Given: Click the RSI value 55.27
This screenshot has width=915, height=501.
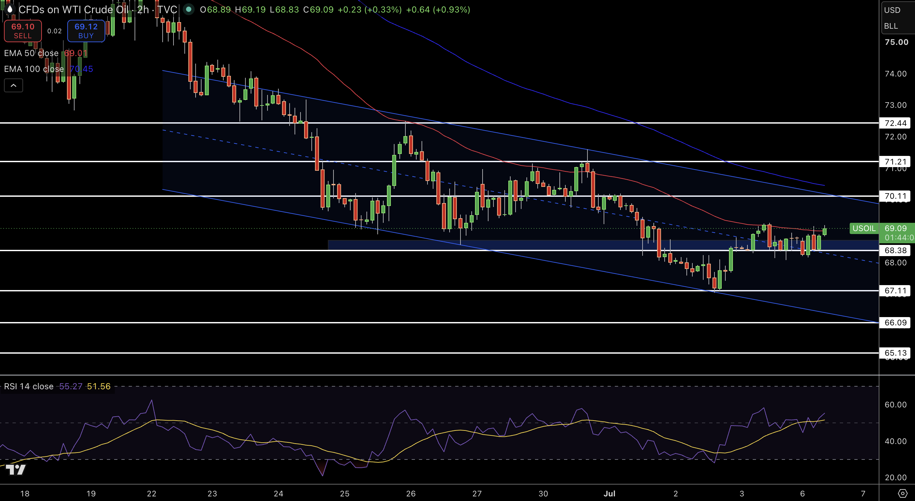Looking at the screenshot, I should pyautogui.click(x=71, y=386).
